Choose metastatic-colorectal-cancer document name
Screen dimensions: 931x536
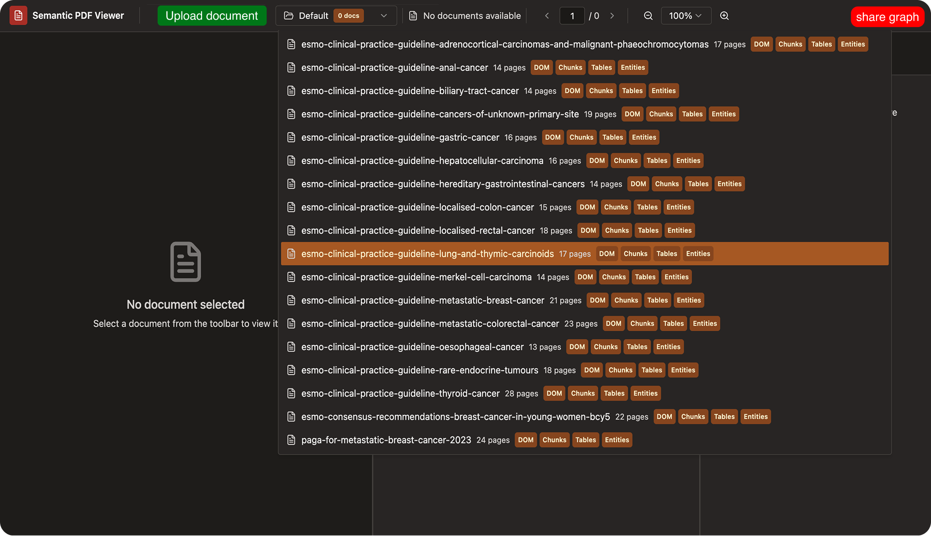pos(430,324)
